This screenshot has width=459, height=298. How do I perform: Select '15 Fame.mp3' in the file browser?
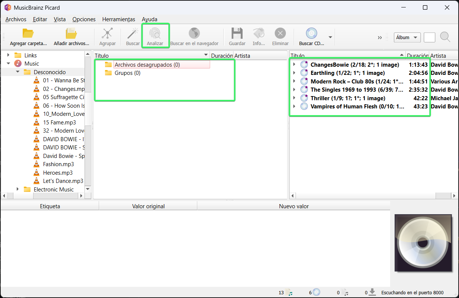[x=59, y=122]
